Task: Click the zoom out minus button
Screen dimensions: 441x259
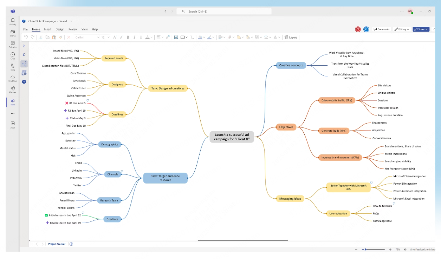Action: pyautogui.click(x=356, y=250)
